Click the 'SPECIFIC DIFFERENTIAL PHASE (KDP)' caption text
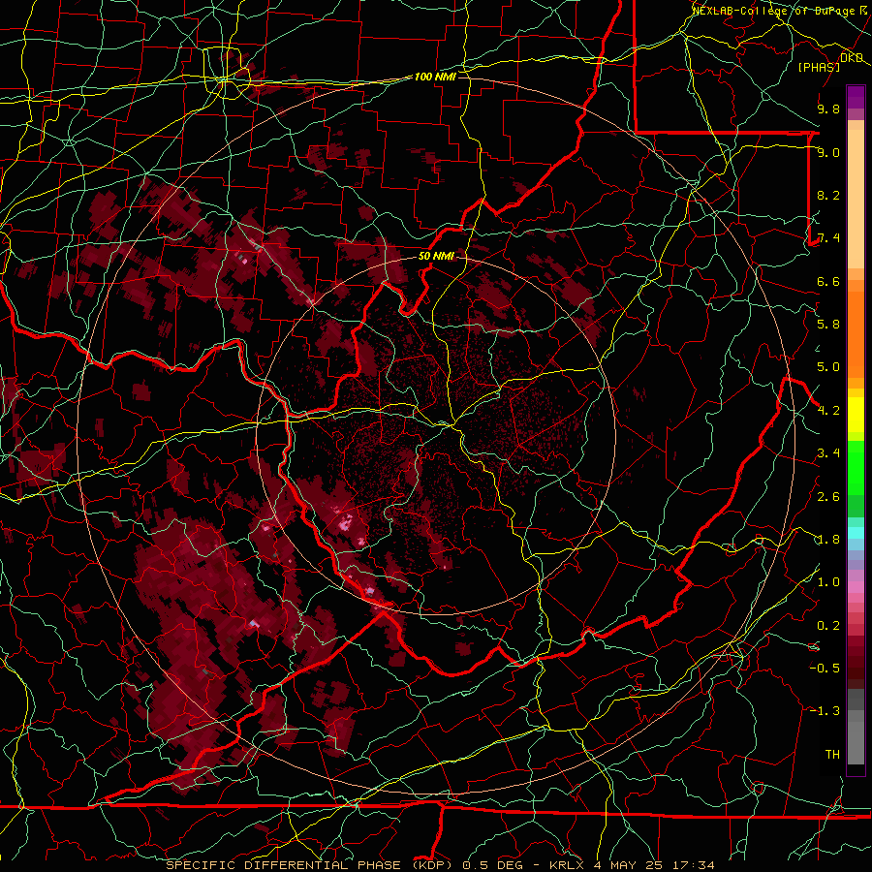This screenshot has height=872, width=872. tap(309, 865)
